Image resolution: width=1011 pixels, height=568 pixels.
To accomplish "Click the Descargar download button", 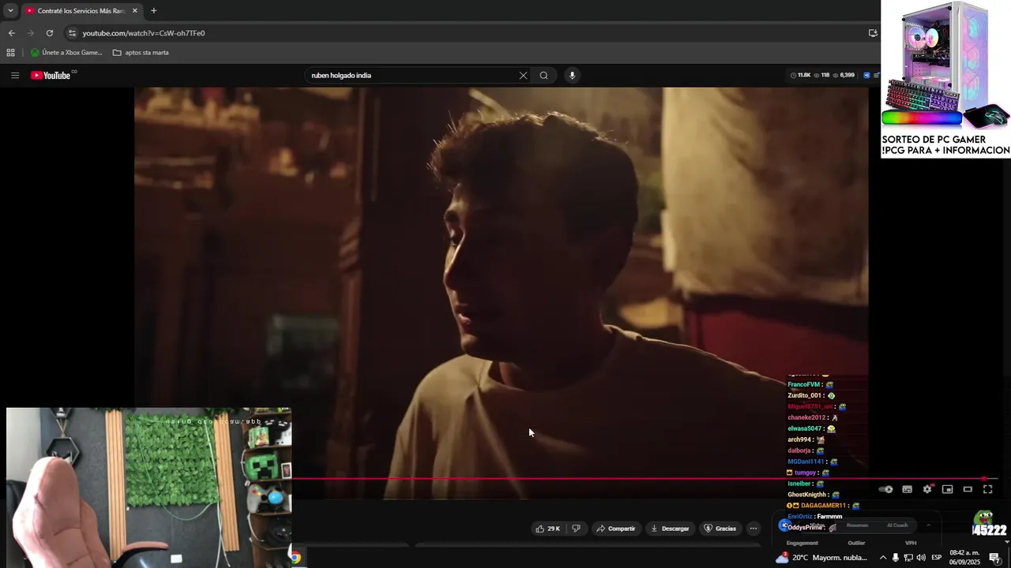I will click(670, 529).
